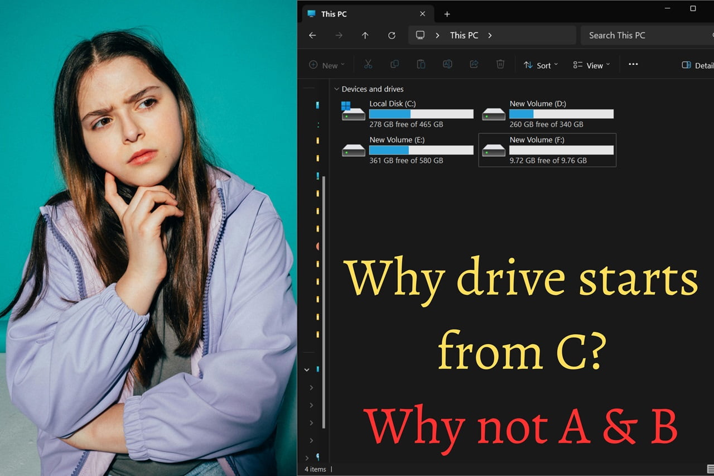Open a new tab with the plus button
Screen dimensions: 714x476
point(447,14)
